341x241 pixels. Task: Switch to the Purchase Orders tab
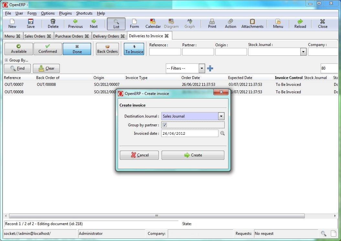click(x=69, y=36)
